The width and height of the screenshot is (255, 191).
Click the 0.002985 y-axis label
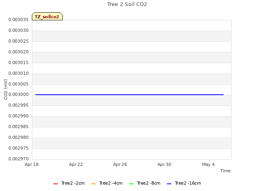click(19, 127)
